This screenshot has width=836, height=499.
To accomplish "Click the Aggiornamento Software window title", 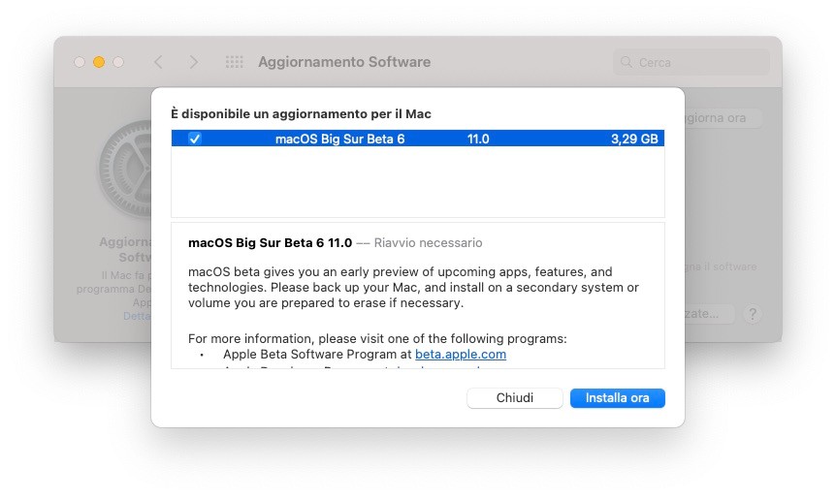I will point(344,62).
